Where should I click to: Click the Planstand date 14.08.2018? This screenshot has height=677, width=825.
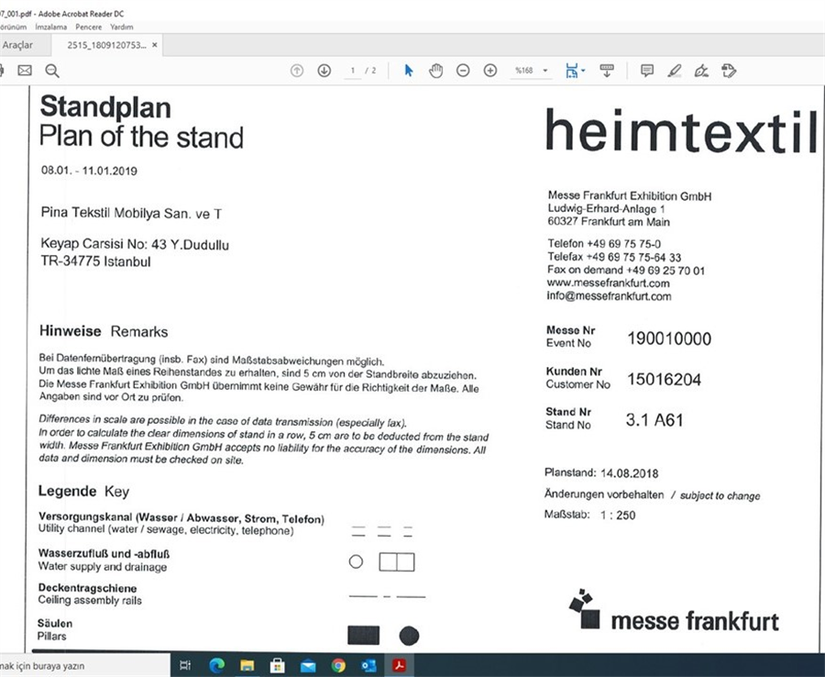click(629, 473)
